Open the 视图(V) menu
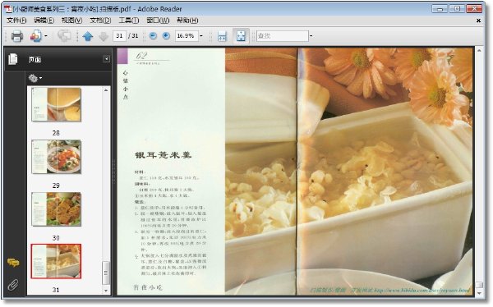The height and width of the screenshot is (307, 493). coord(72,21)
